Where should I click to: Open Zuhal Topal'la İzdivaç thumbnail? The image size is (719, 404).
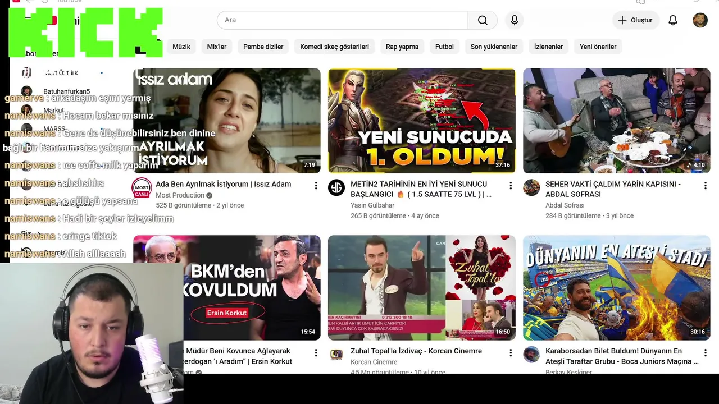pyautogui.click(x=422, y=288)
